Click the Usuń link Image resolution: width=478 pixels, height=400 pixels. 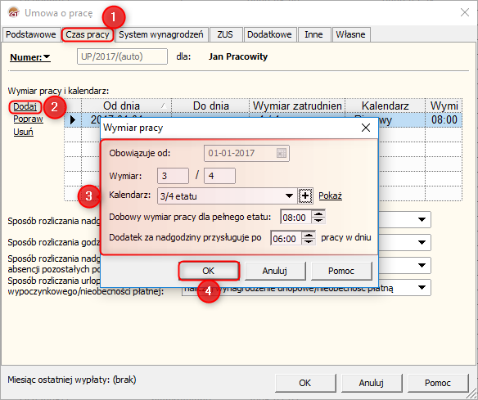(x=23, y=132)
